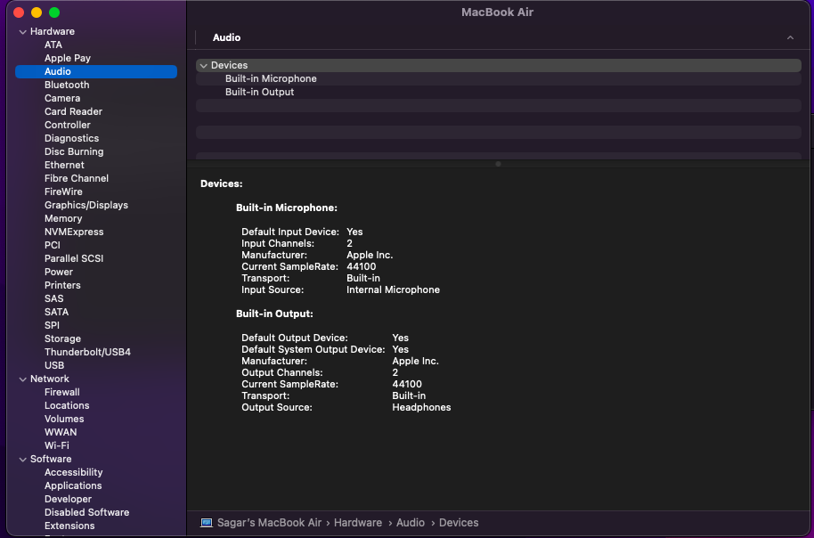Open USB hardware details
Screen dimensions: 814x538
point(54,365)
